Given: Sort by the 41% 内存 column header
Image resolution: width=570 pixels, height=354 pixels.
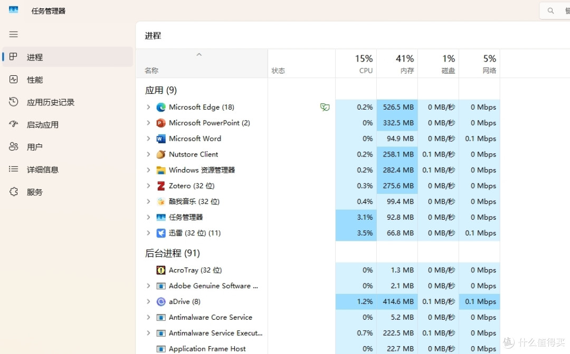Looking at the screenshot, I should (397, 63).
